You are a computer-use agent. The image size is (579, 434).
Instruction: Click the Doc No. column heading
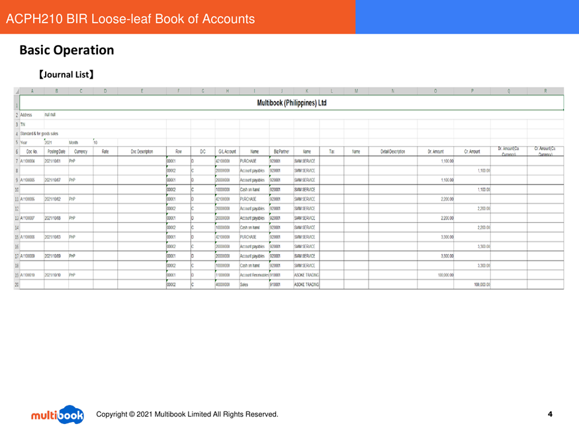(32, 152)
